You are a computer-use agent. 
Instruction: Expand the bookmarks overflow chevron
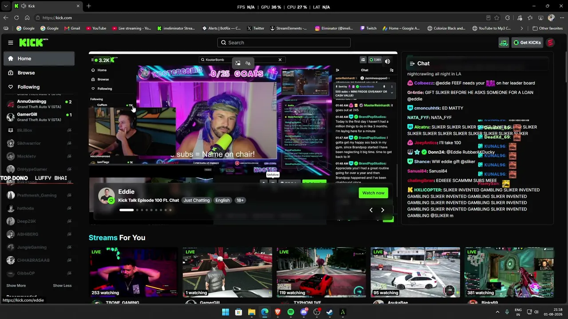click(522, 28)
